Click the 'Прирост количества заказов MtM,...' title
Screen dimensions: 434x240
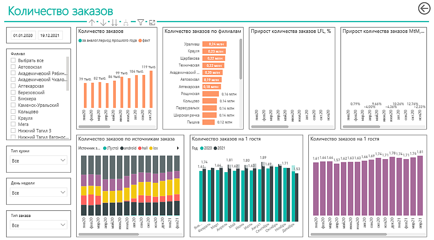pyautogui.click(x=383, y=31)
